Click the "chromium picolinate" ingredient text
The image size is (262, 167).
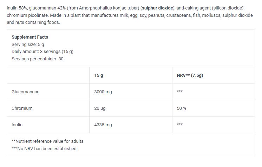pyautogui.click(x=26, y=15)
